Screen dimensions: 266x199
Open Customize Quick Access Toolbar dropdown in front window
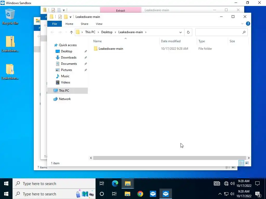tap(70, 17)
